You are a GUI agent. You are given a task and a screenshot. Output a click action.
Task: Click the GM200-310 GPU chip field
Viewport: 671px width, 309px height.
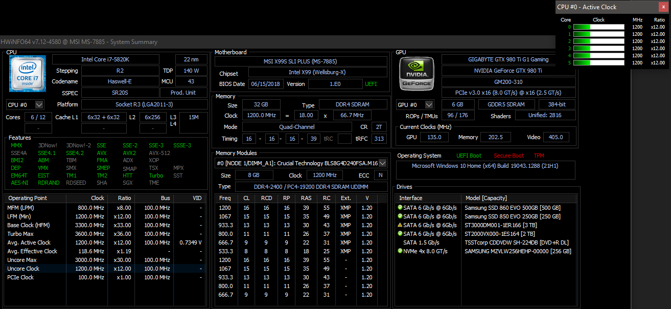508,82
